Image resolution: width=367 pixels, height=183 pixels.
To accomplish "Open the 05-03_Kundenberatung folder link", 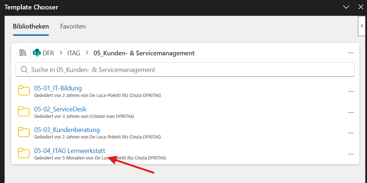I will pyautogui.click(x=67, y=129).
